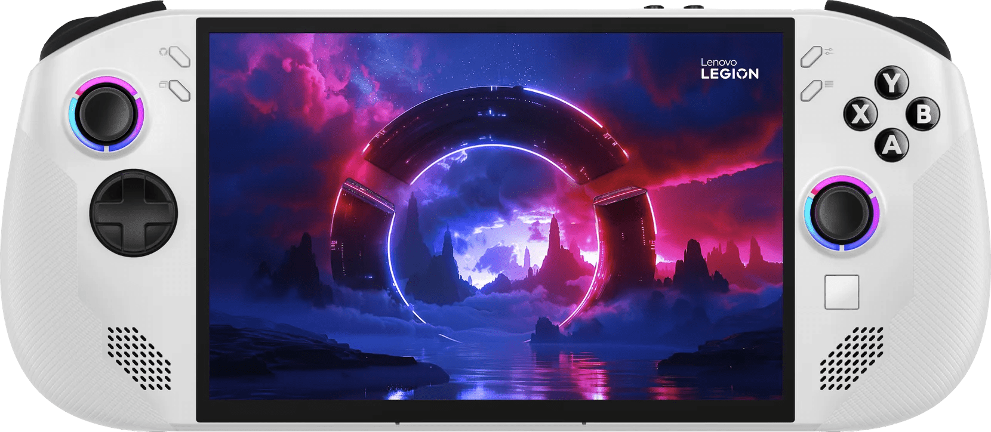Click the right analog joystick
991x432 pixels.
841,213
